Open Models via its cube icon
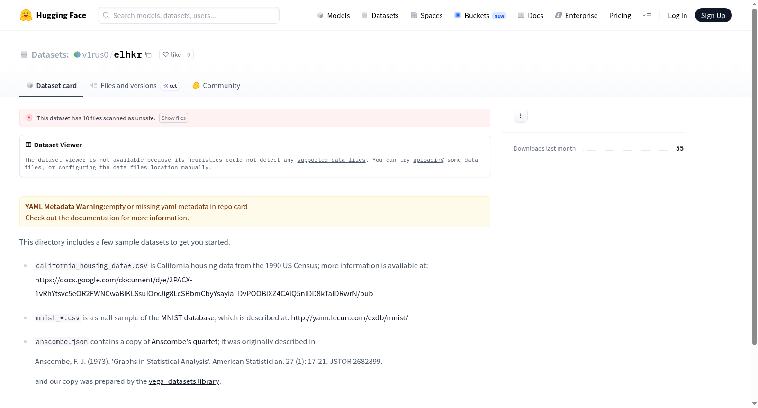This screenshot has height=408, width=758. coord(320,15)
